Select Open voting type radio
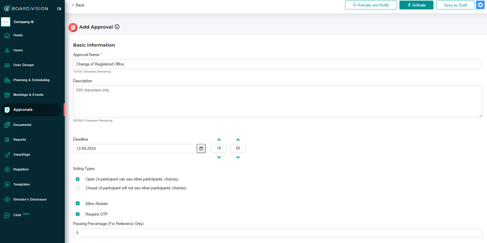487x243 pixels. click(78, 179)
